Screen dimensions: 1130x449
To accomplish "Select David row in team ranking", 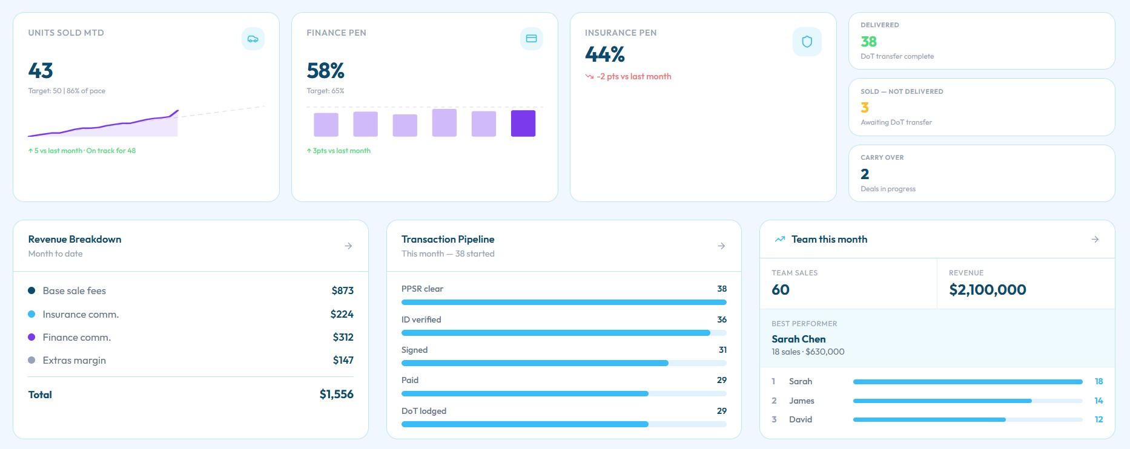I will pos(937,419).
